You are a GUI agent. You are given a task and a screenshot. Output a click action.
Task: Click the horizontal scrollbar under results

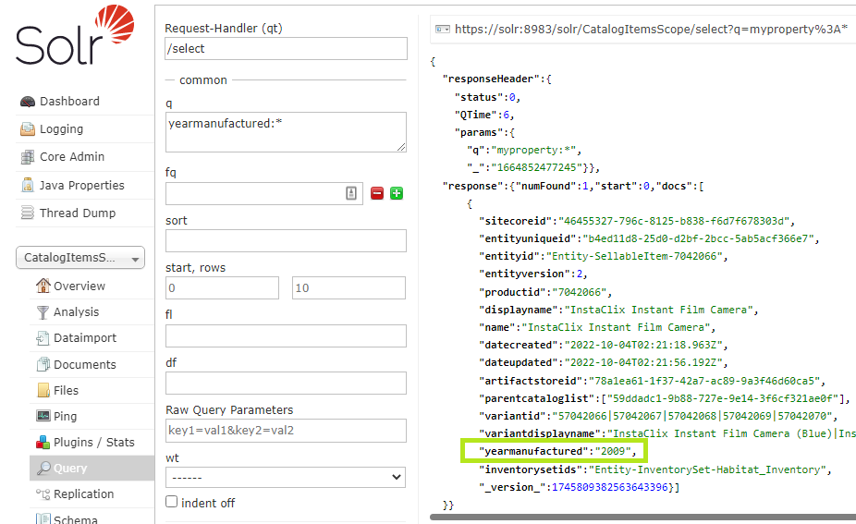pyautogui.click(x=642, y=517)
